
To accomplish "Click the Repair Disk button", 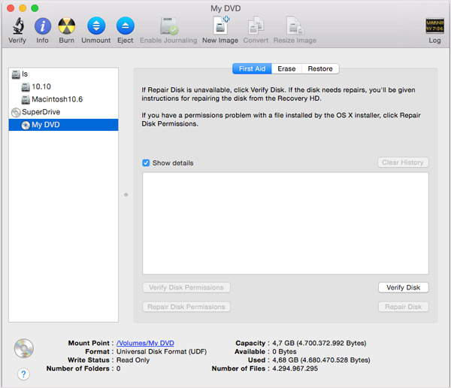I will [403, 307].
